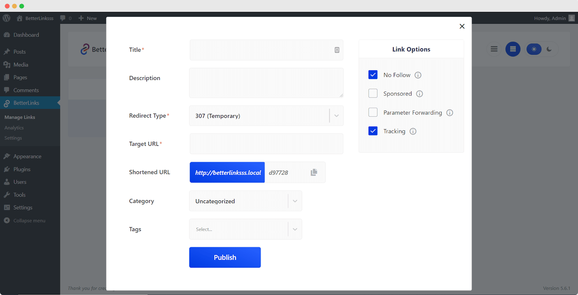Switch to grid view icon
This screenshot has width=578, height=295.
point(513,49)
